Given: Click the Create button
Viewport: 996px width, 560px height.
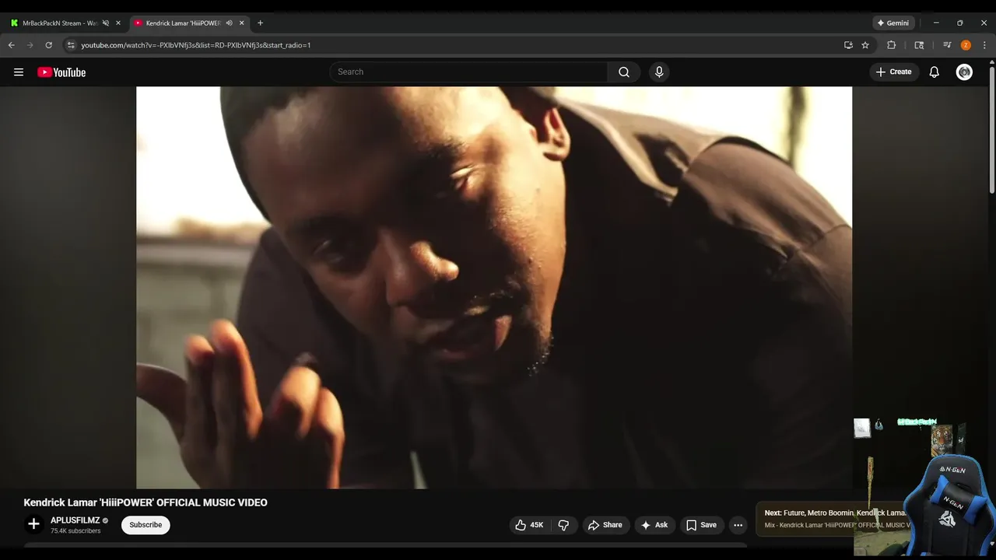Looking at the screenshot, I should tap(893, 72).
